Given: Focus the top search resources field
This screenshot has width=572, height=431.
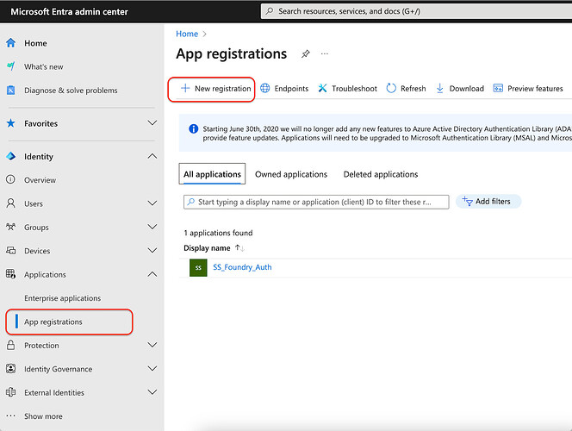Looking at the screenshot, I should pos(416,11).
